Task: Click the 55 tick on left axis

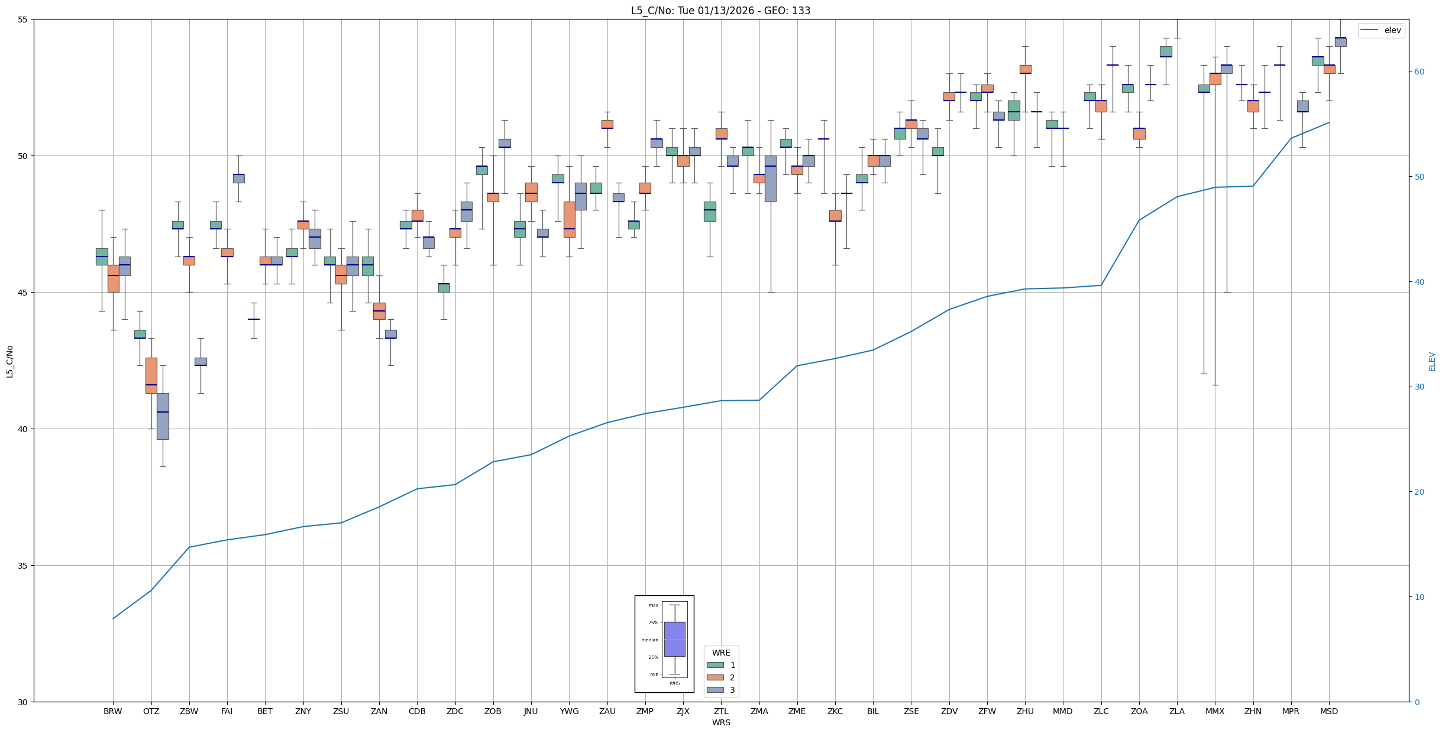Action: (x=23, y=20)
